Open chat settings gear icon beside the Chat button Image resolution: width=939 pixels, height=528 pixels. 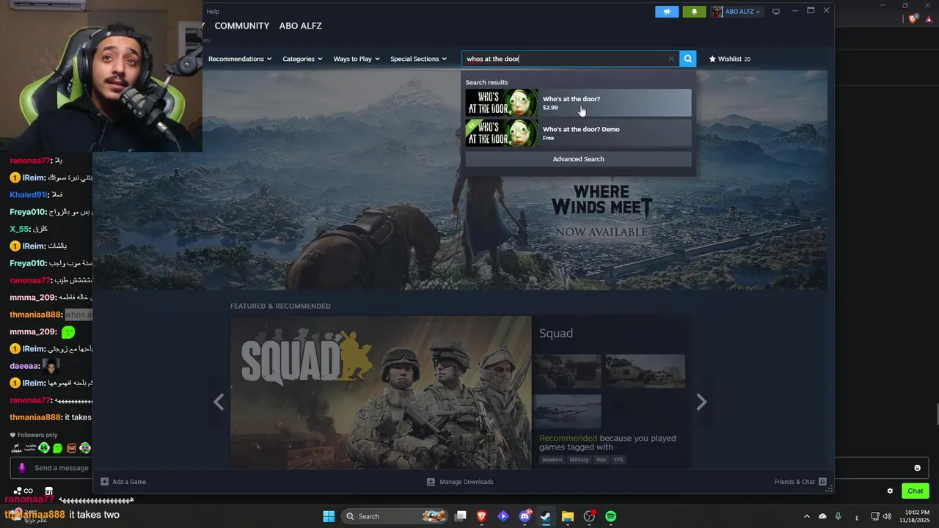point(890,491)
